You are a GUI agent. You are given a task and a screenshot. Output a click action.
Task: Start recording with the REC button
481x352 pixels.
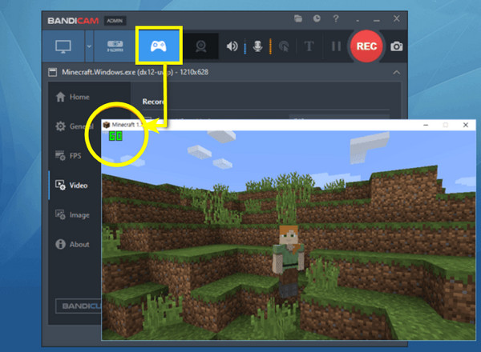click(366, 46)
